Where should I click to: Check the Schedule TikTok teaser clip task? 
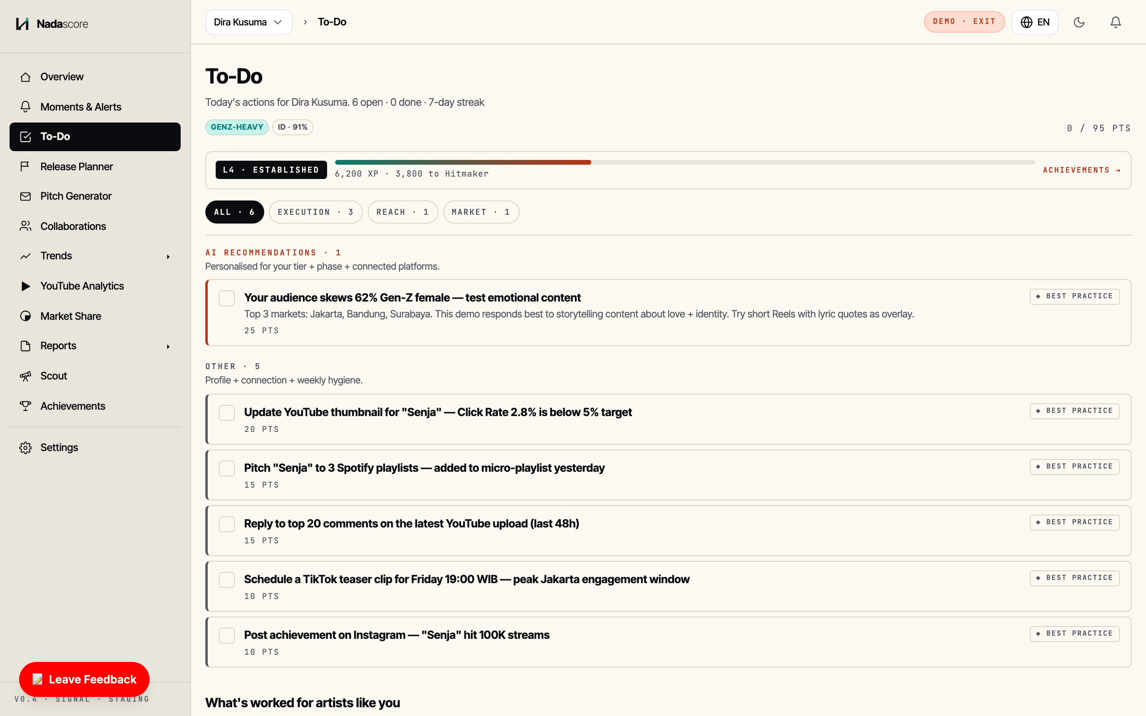pos(227,580)
